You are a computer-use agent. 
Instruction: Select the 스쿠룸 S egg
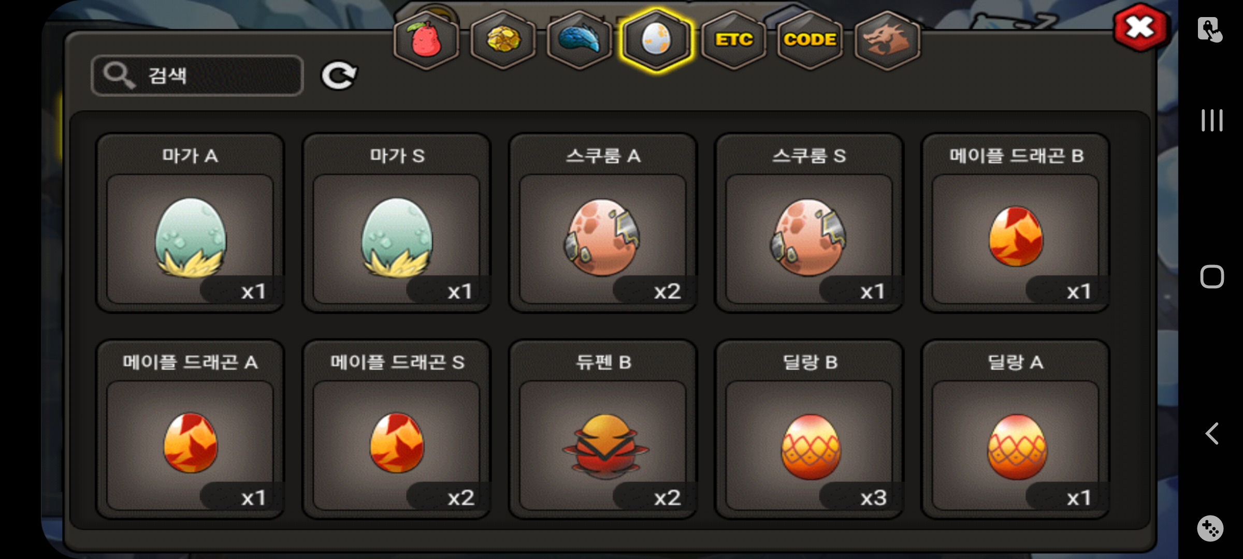(809, 223)
